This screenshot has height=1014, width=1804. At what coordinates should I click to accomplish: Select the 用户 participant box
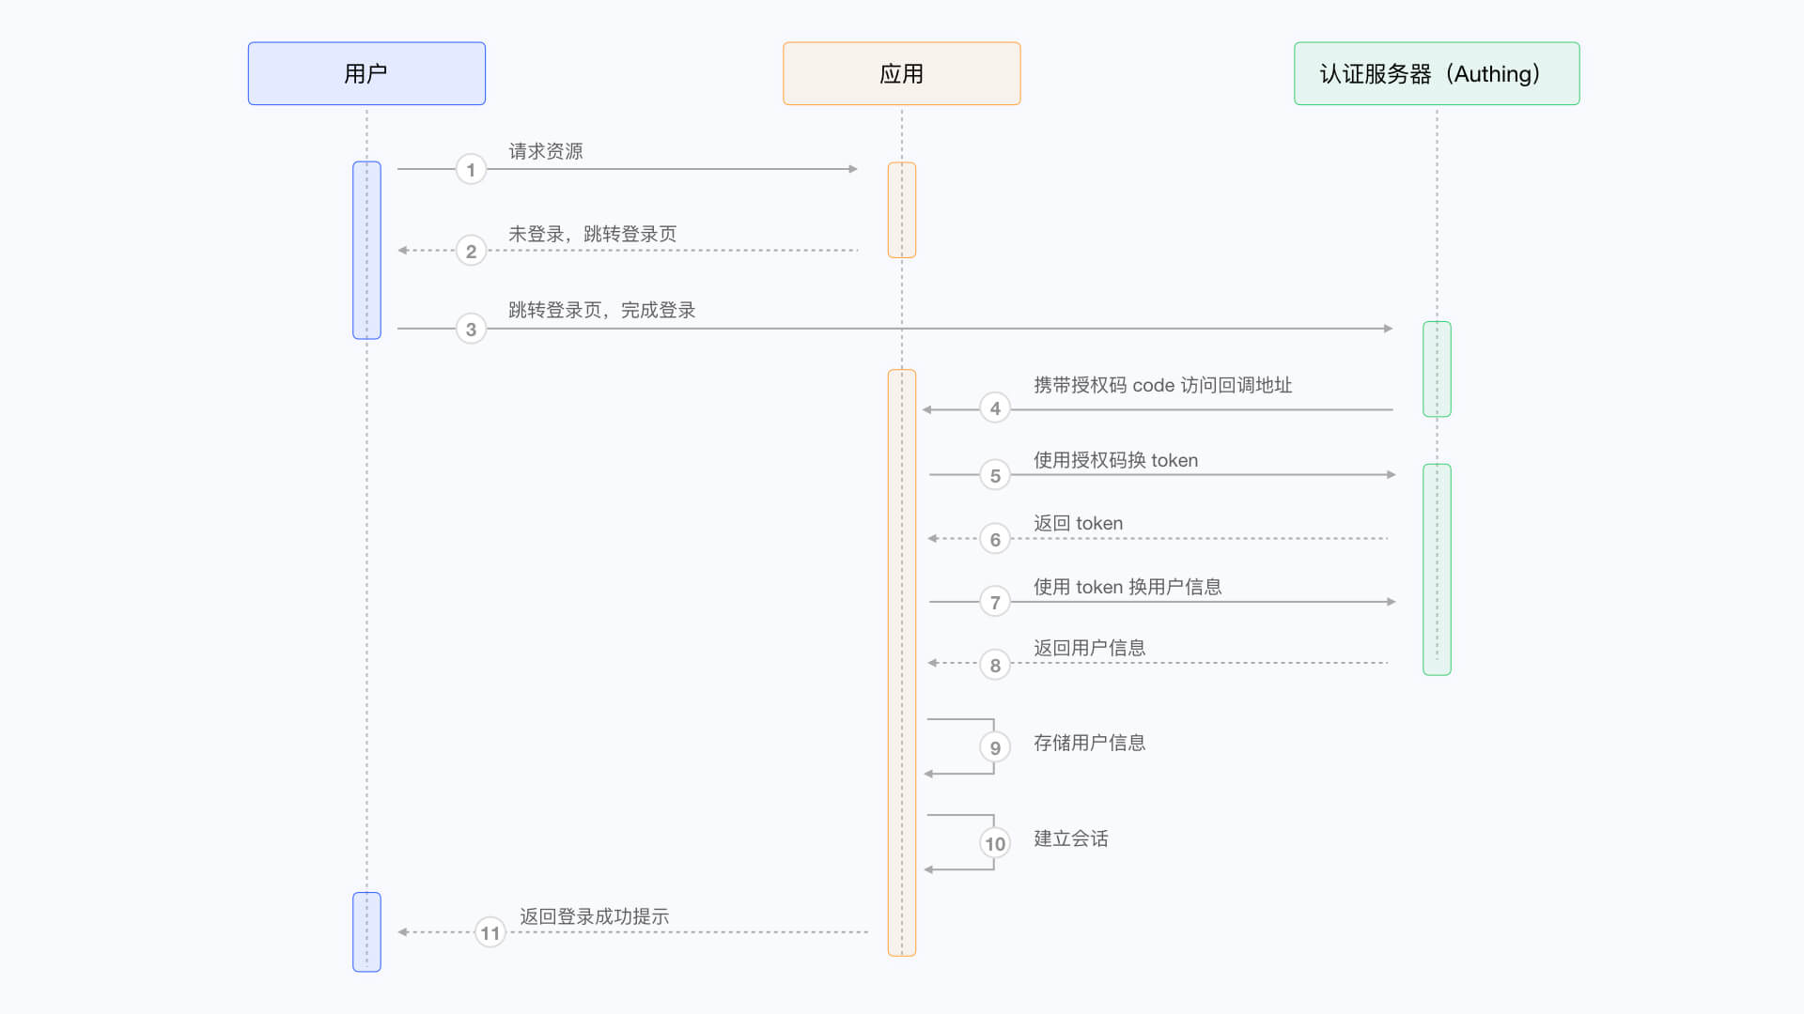click(366, 73)
